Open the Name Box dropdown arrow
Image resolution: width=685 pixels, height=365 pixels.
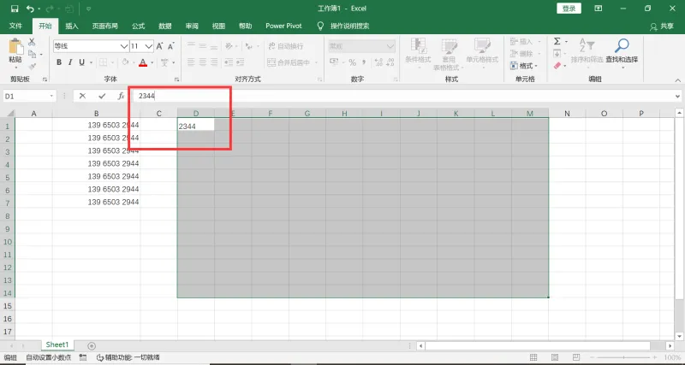[x=52, y=96]
